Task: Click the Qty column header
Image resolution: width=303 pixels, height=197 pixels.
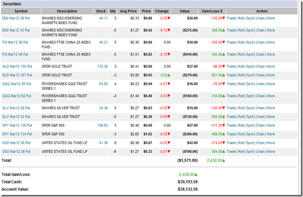Action: (112, 11)
